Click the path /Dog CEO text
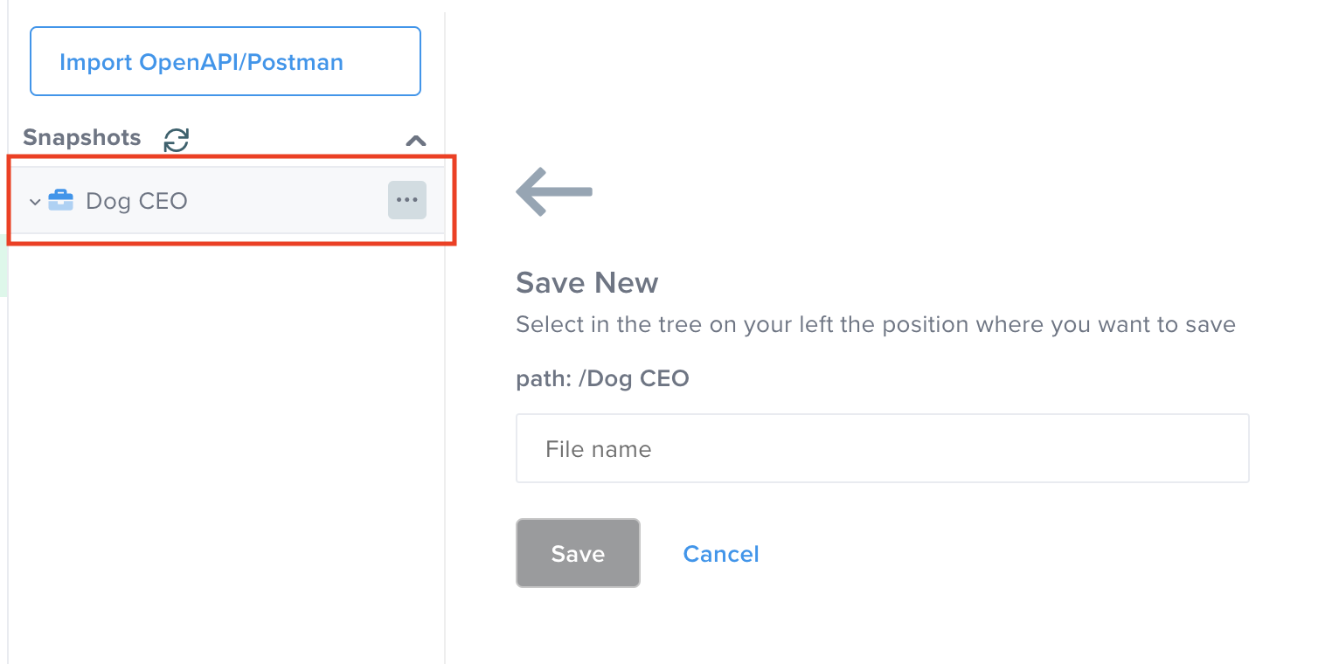 [x=602, y=378]
